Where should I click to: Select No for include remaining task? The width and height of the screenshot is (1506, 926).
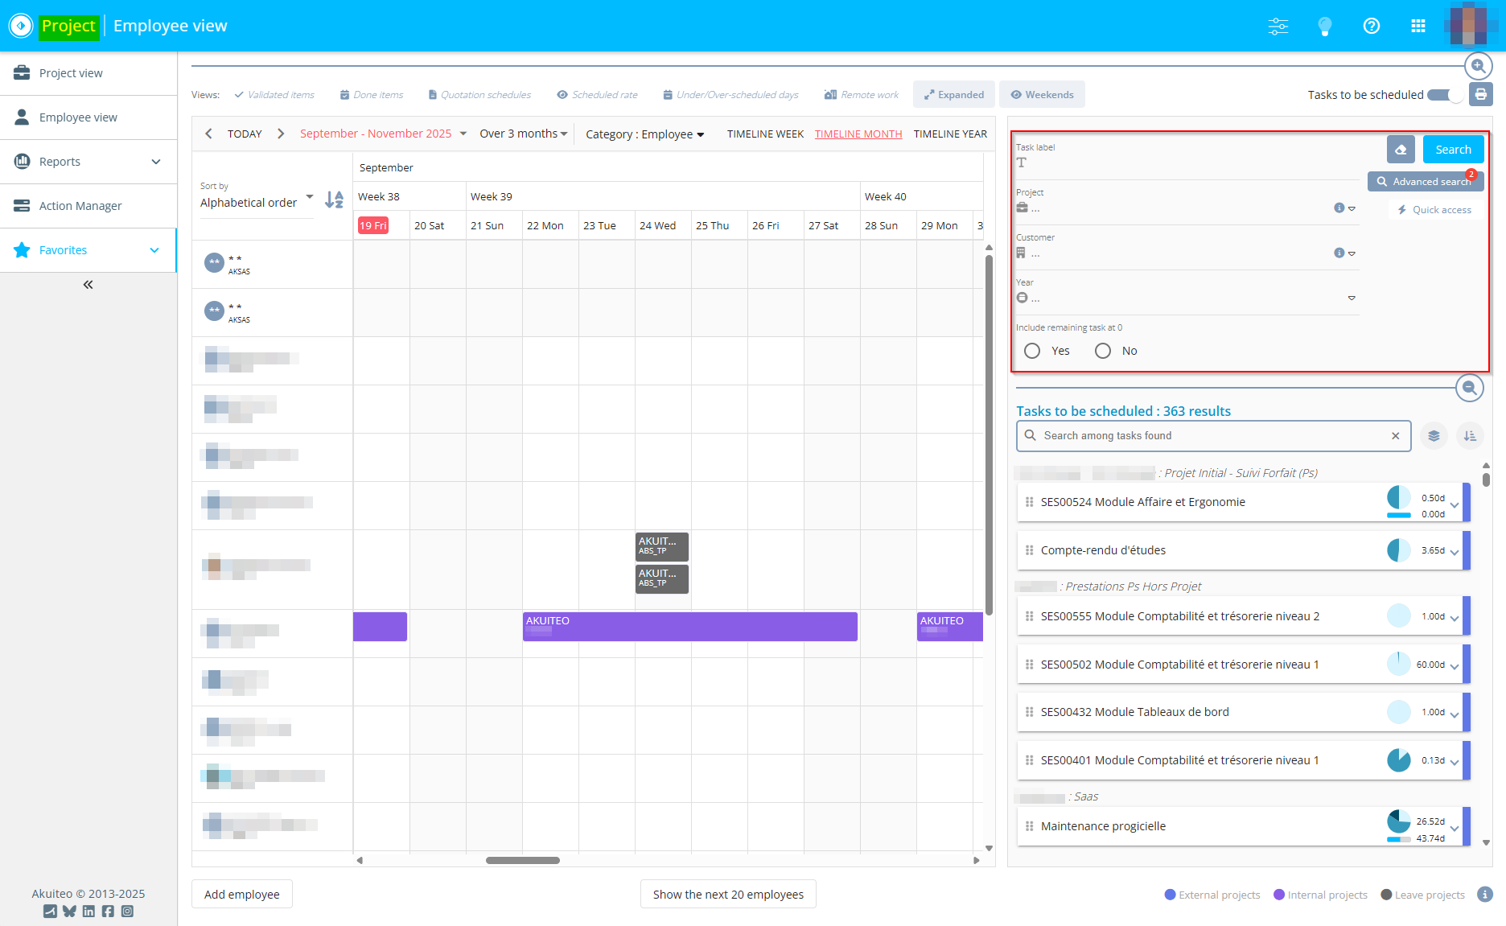(1103, 351)
